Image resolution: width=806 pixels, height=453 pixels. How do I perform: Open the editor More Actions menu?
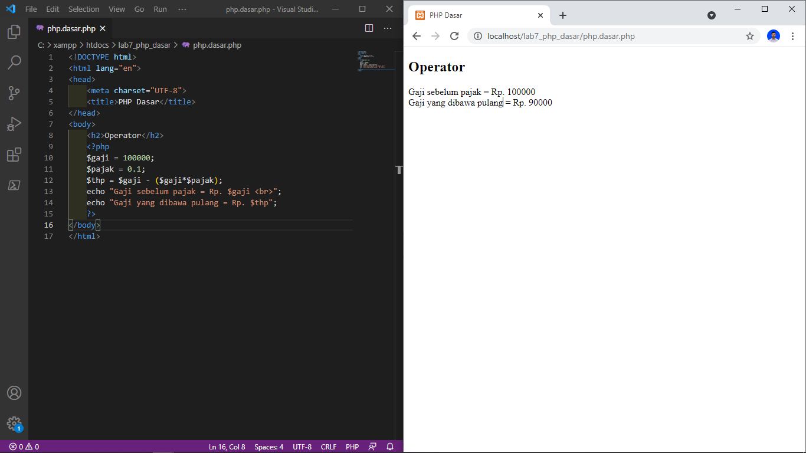pos(388,28)
